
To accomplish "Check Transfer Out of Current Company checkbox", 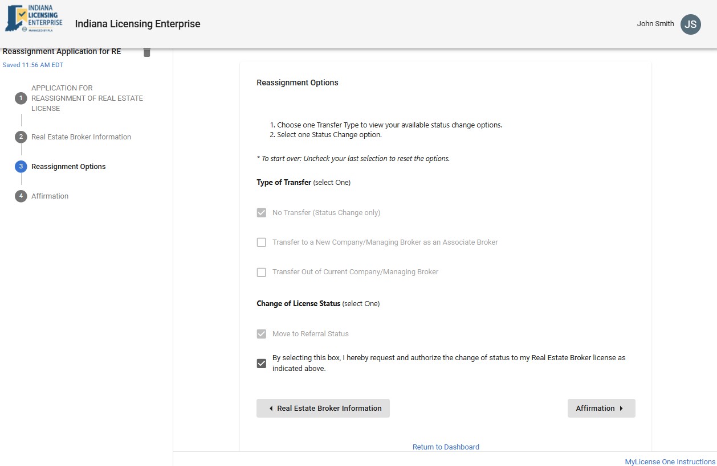I will 262,272.
